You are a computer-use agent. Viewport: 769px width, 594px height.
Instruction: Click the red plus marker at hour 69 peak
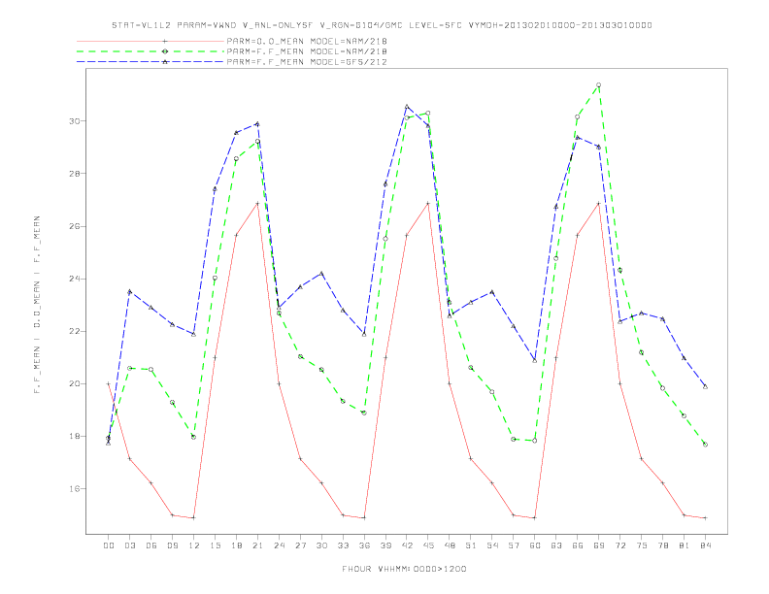[x=599, y=204]
